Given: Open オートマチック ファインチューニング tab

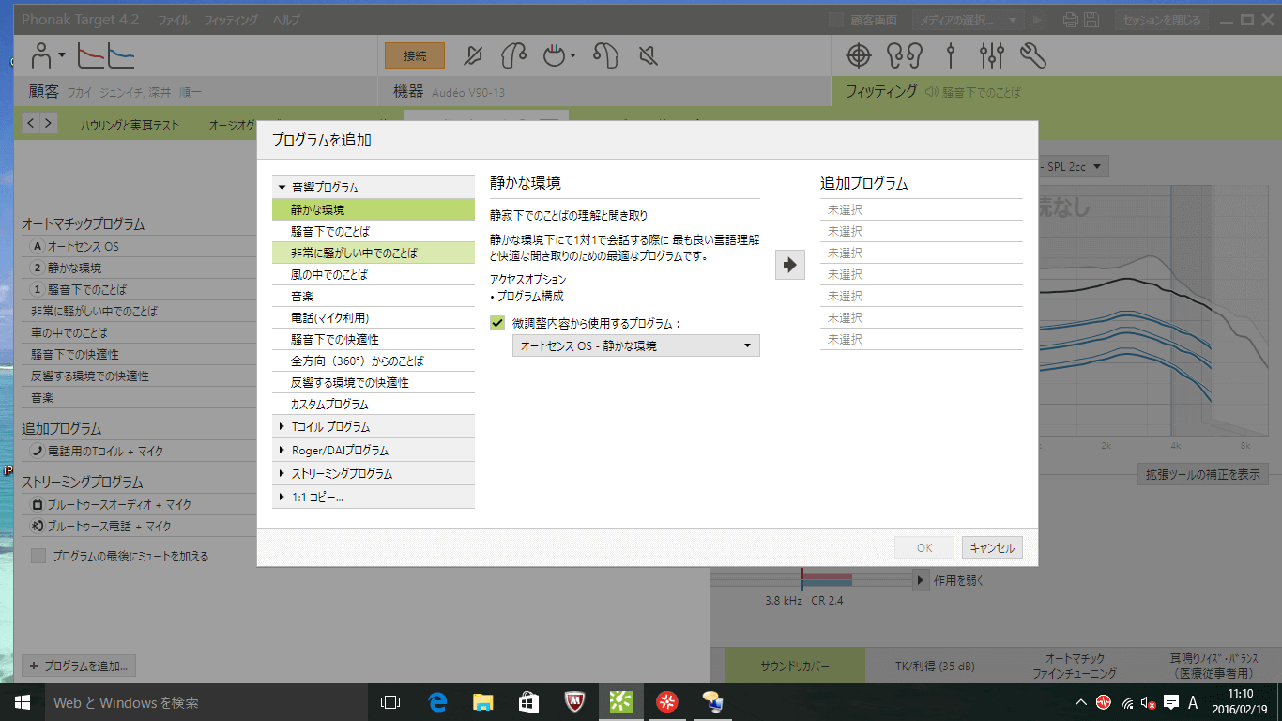Looking at the screenshot, I should tap(1075, 666).
